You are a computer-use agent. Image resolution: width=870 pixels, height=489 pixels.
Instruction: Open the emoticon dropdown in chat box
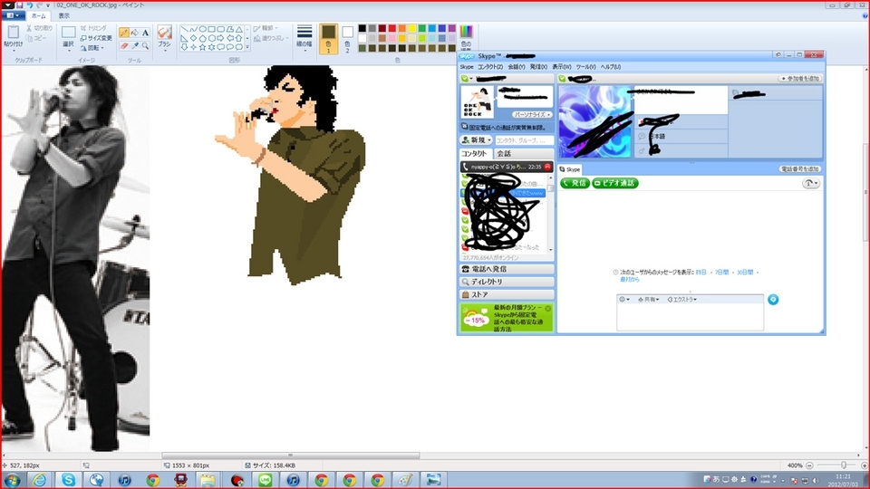(624, 300)
